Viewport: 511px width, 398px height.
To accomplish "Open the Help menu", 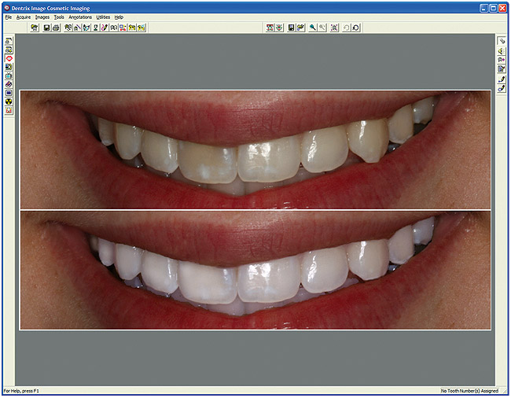I will point(119,17).
